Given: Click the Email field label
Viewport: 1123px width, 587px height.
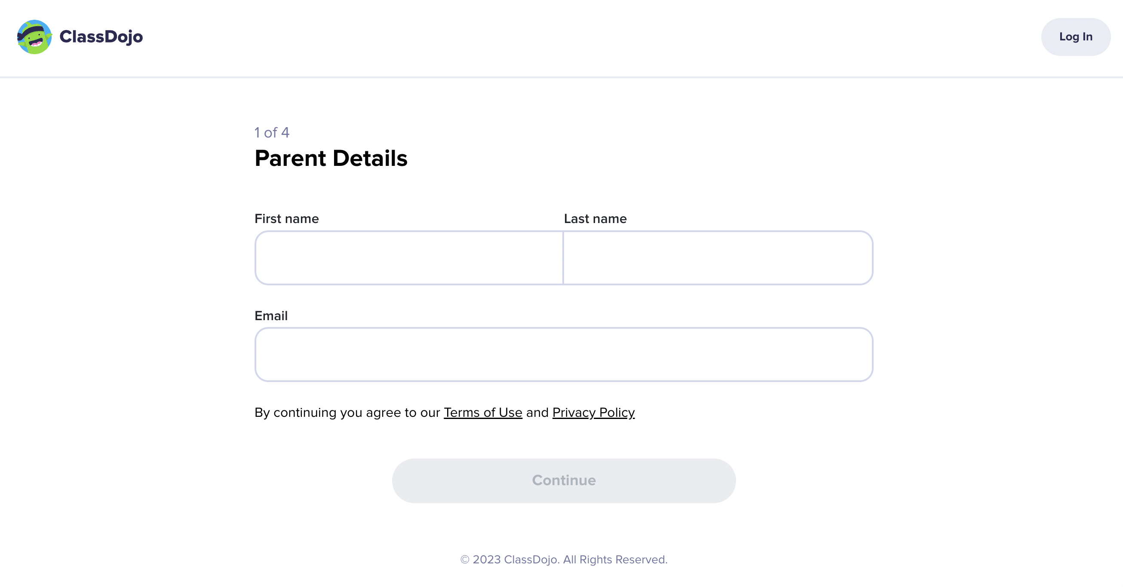Looking at the screenshot, I should point(271,315).
